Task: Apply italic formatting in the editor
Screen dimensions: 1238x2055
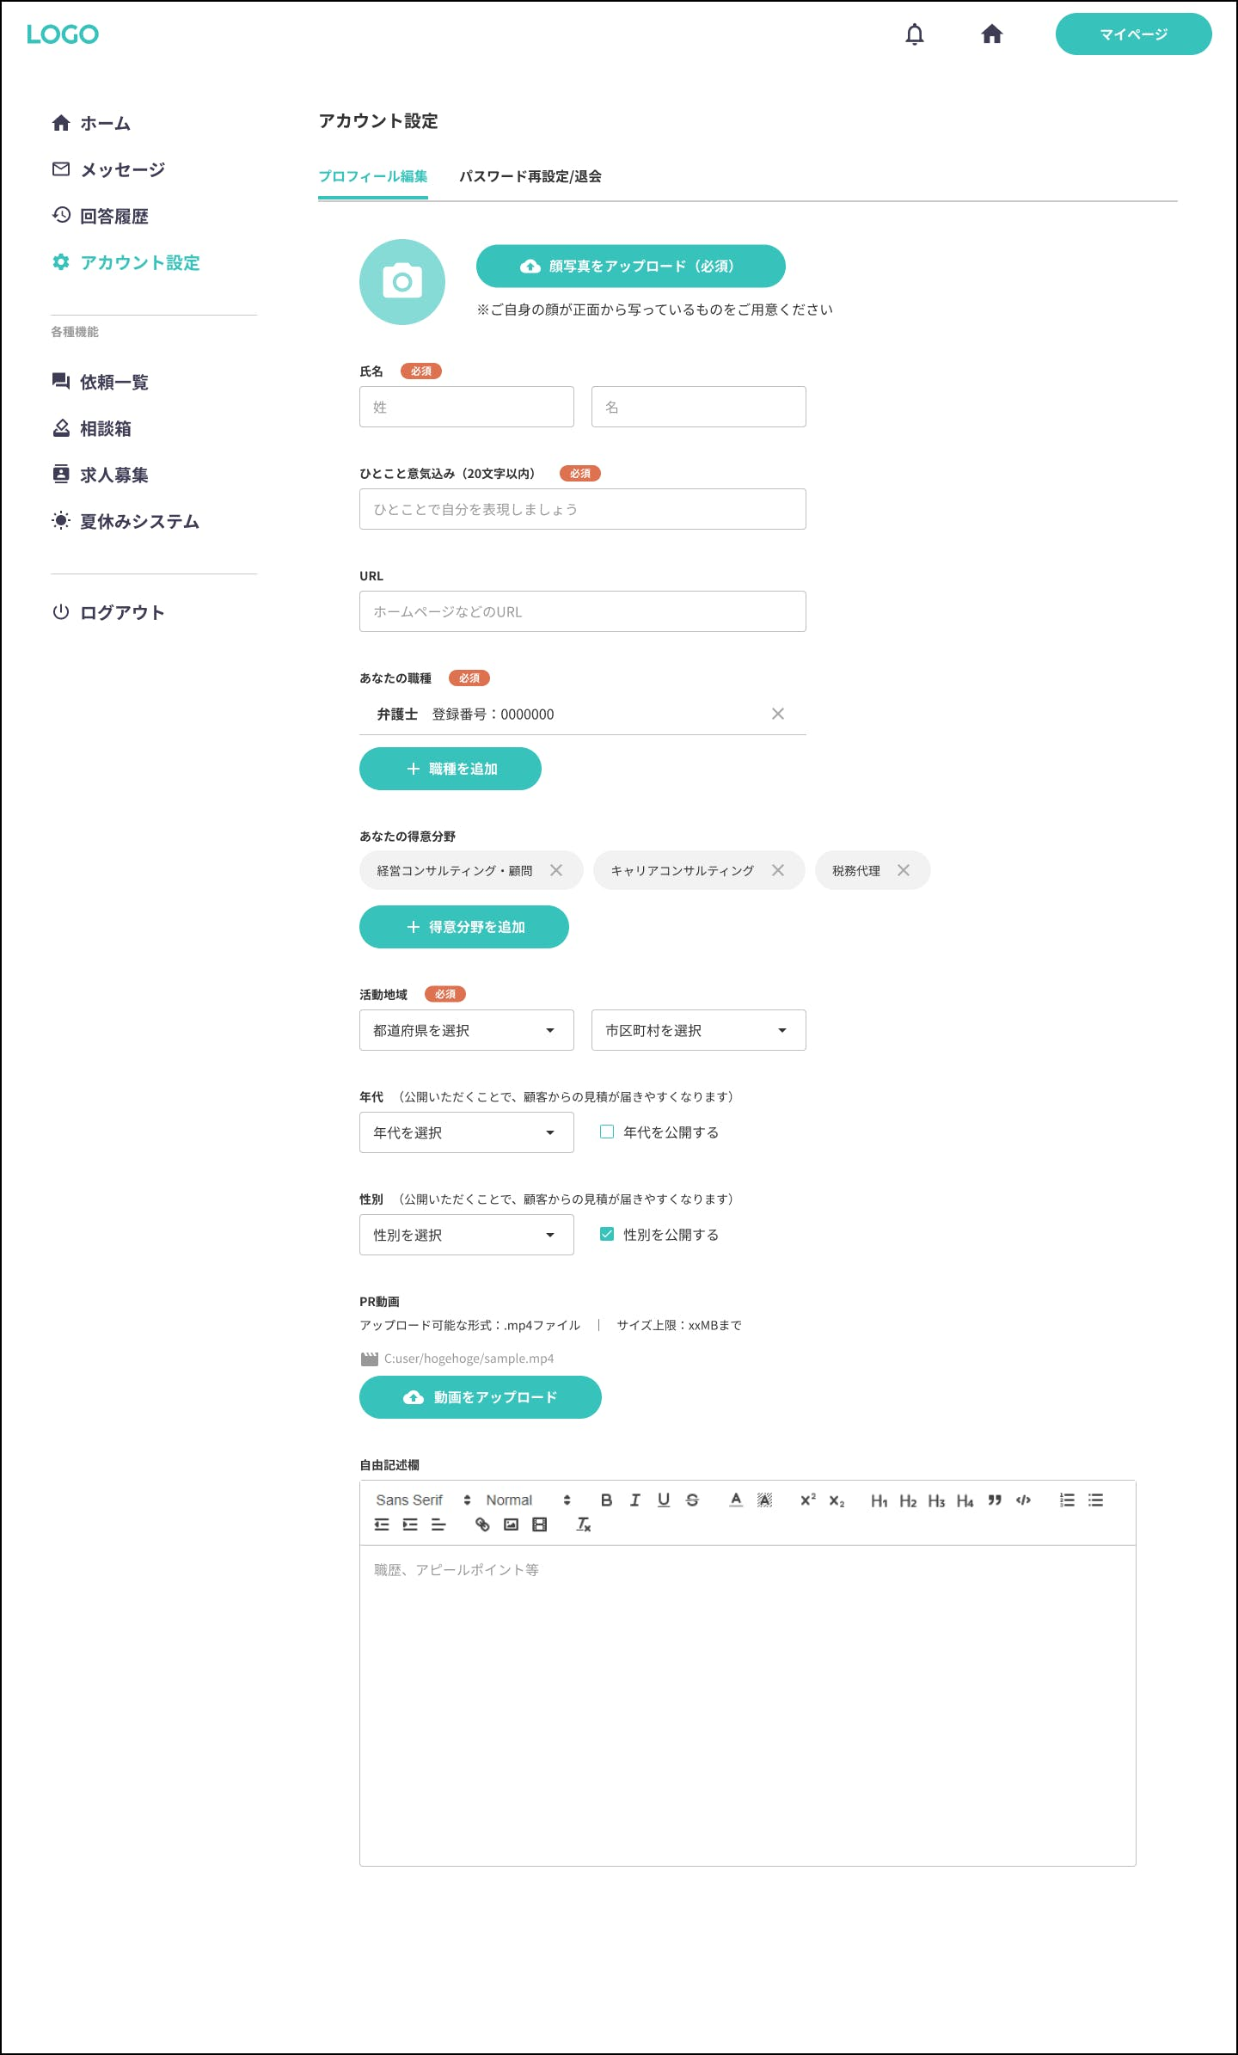Action: pos(634,1500)
